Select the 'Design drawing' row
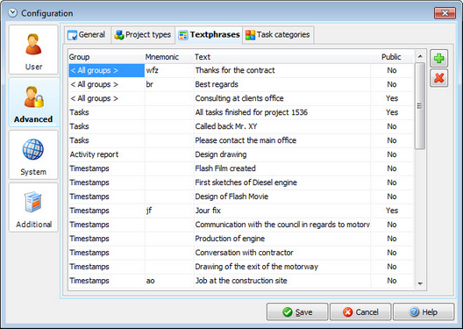The width and height of the screenshot is (463, 329). tap(241, 154)
